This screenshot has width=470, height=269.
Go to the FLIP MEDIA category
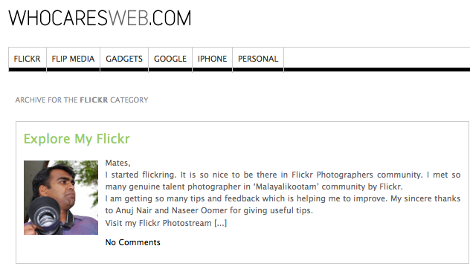click(73, 59)
